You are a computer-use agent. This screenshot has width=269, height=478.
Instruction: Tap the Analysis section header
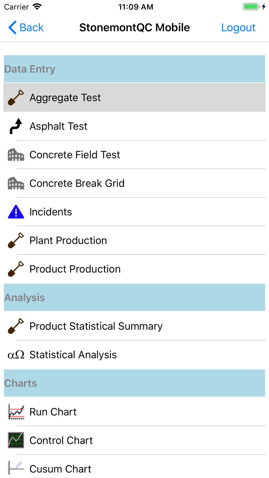134,298
